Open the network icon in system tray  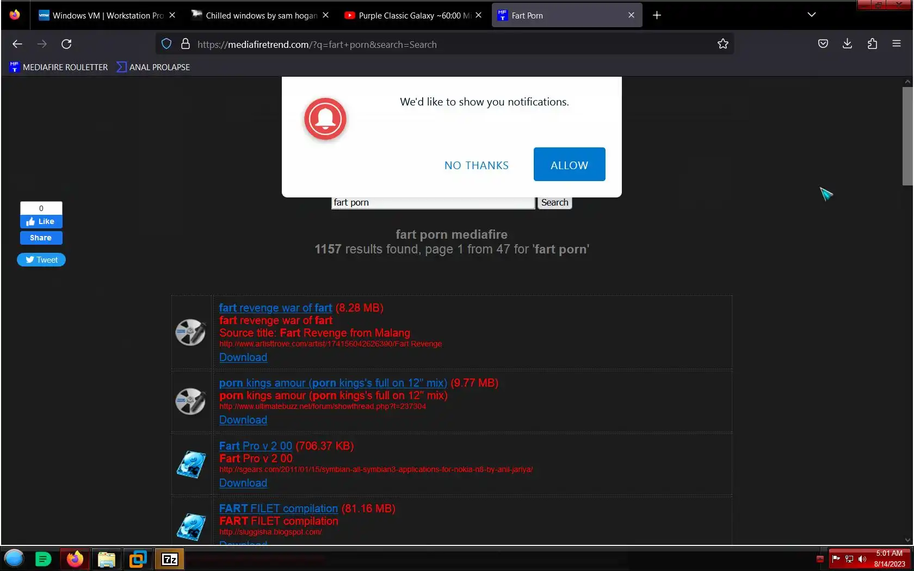[849, 558]
